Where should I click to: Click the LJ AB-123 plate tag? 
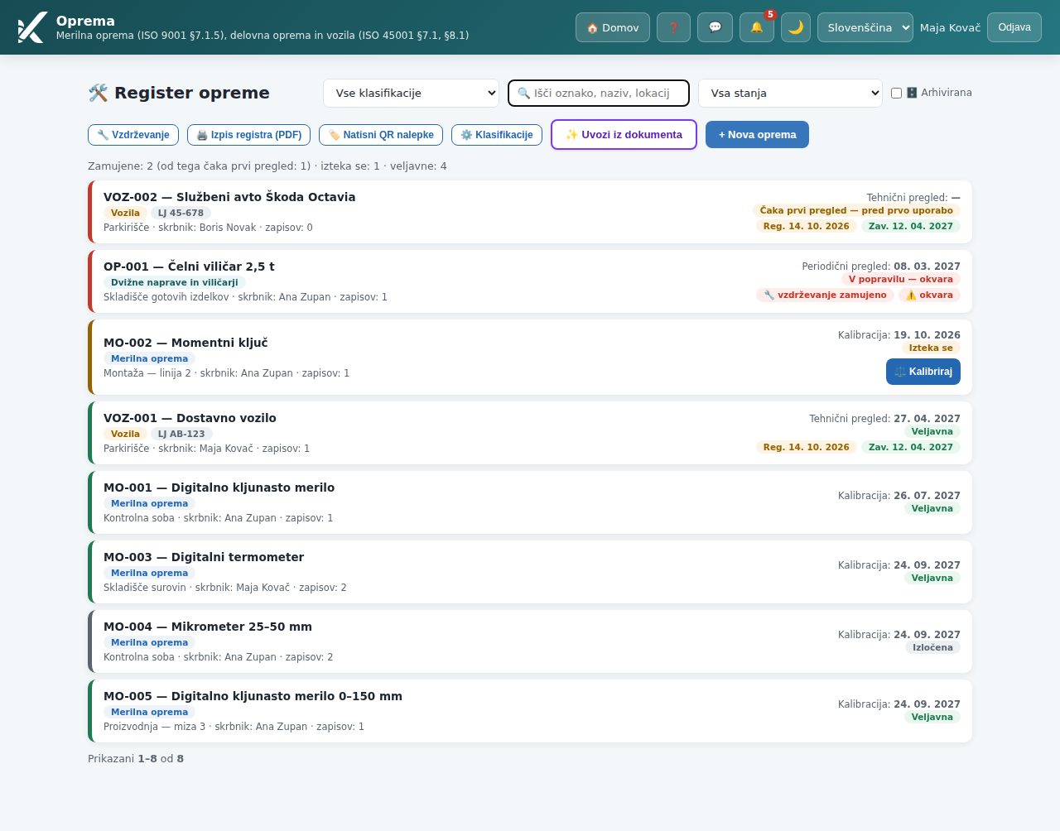(181, 434)
